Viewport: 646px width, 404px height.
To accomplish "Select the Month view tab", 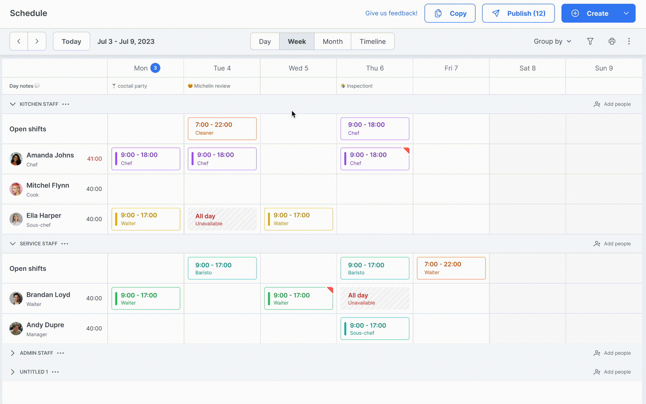I will tap(333, 41).
